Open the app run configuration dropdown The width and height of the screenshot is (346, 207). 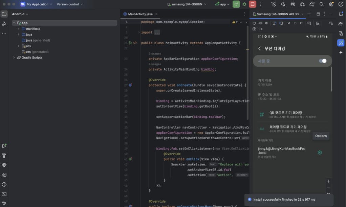coord(222,4)
